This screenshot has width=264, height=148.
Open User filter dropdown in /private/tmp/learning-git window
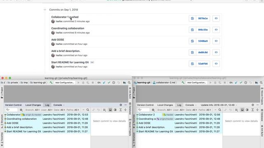click(x=47, y=110)
